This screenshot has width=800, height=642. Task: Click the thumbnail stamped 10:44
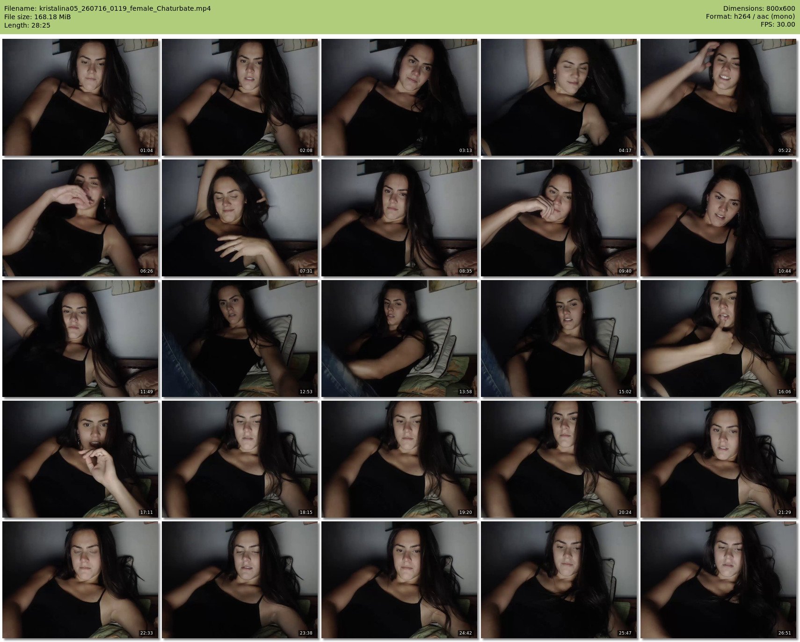pyautogui.click(x=718, y=218)
